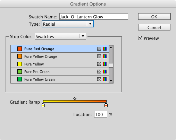Click the gradient ramp color bar
The width and height of the screenshot is (176, 140).
(75, 102)
